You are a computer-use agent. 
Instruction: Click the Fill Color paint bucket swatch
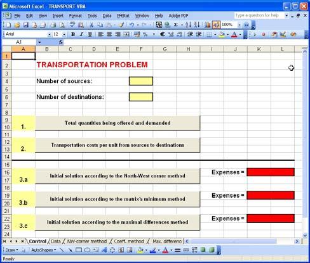click(x=222, y=34)
